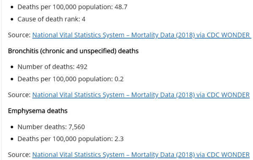Click the bullet point before Number of deaths: 492
This screenshot has height=160, width=253.
tap(12, 67)
